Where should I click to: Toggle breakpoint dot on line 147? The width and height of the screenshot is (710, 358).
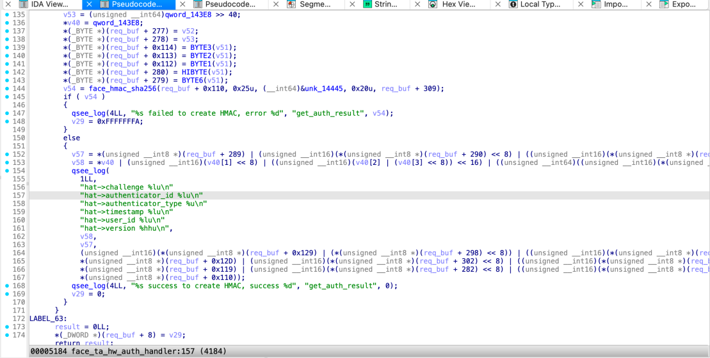click(7, 113)
